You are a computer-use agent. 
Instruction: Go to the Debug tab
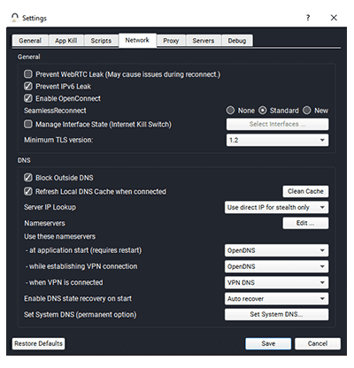[x=237, y=41]
